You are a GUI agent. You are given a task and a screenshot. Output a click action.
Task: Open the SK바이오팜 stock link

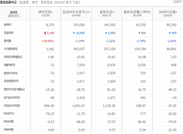pyautogui.click(x=168, y=12)
